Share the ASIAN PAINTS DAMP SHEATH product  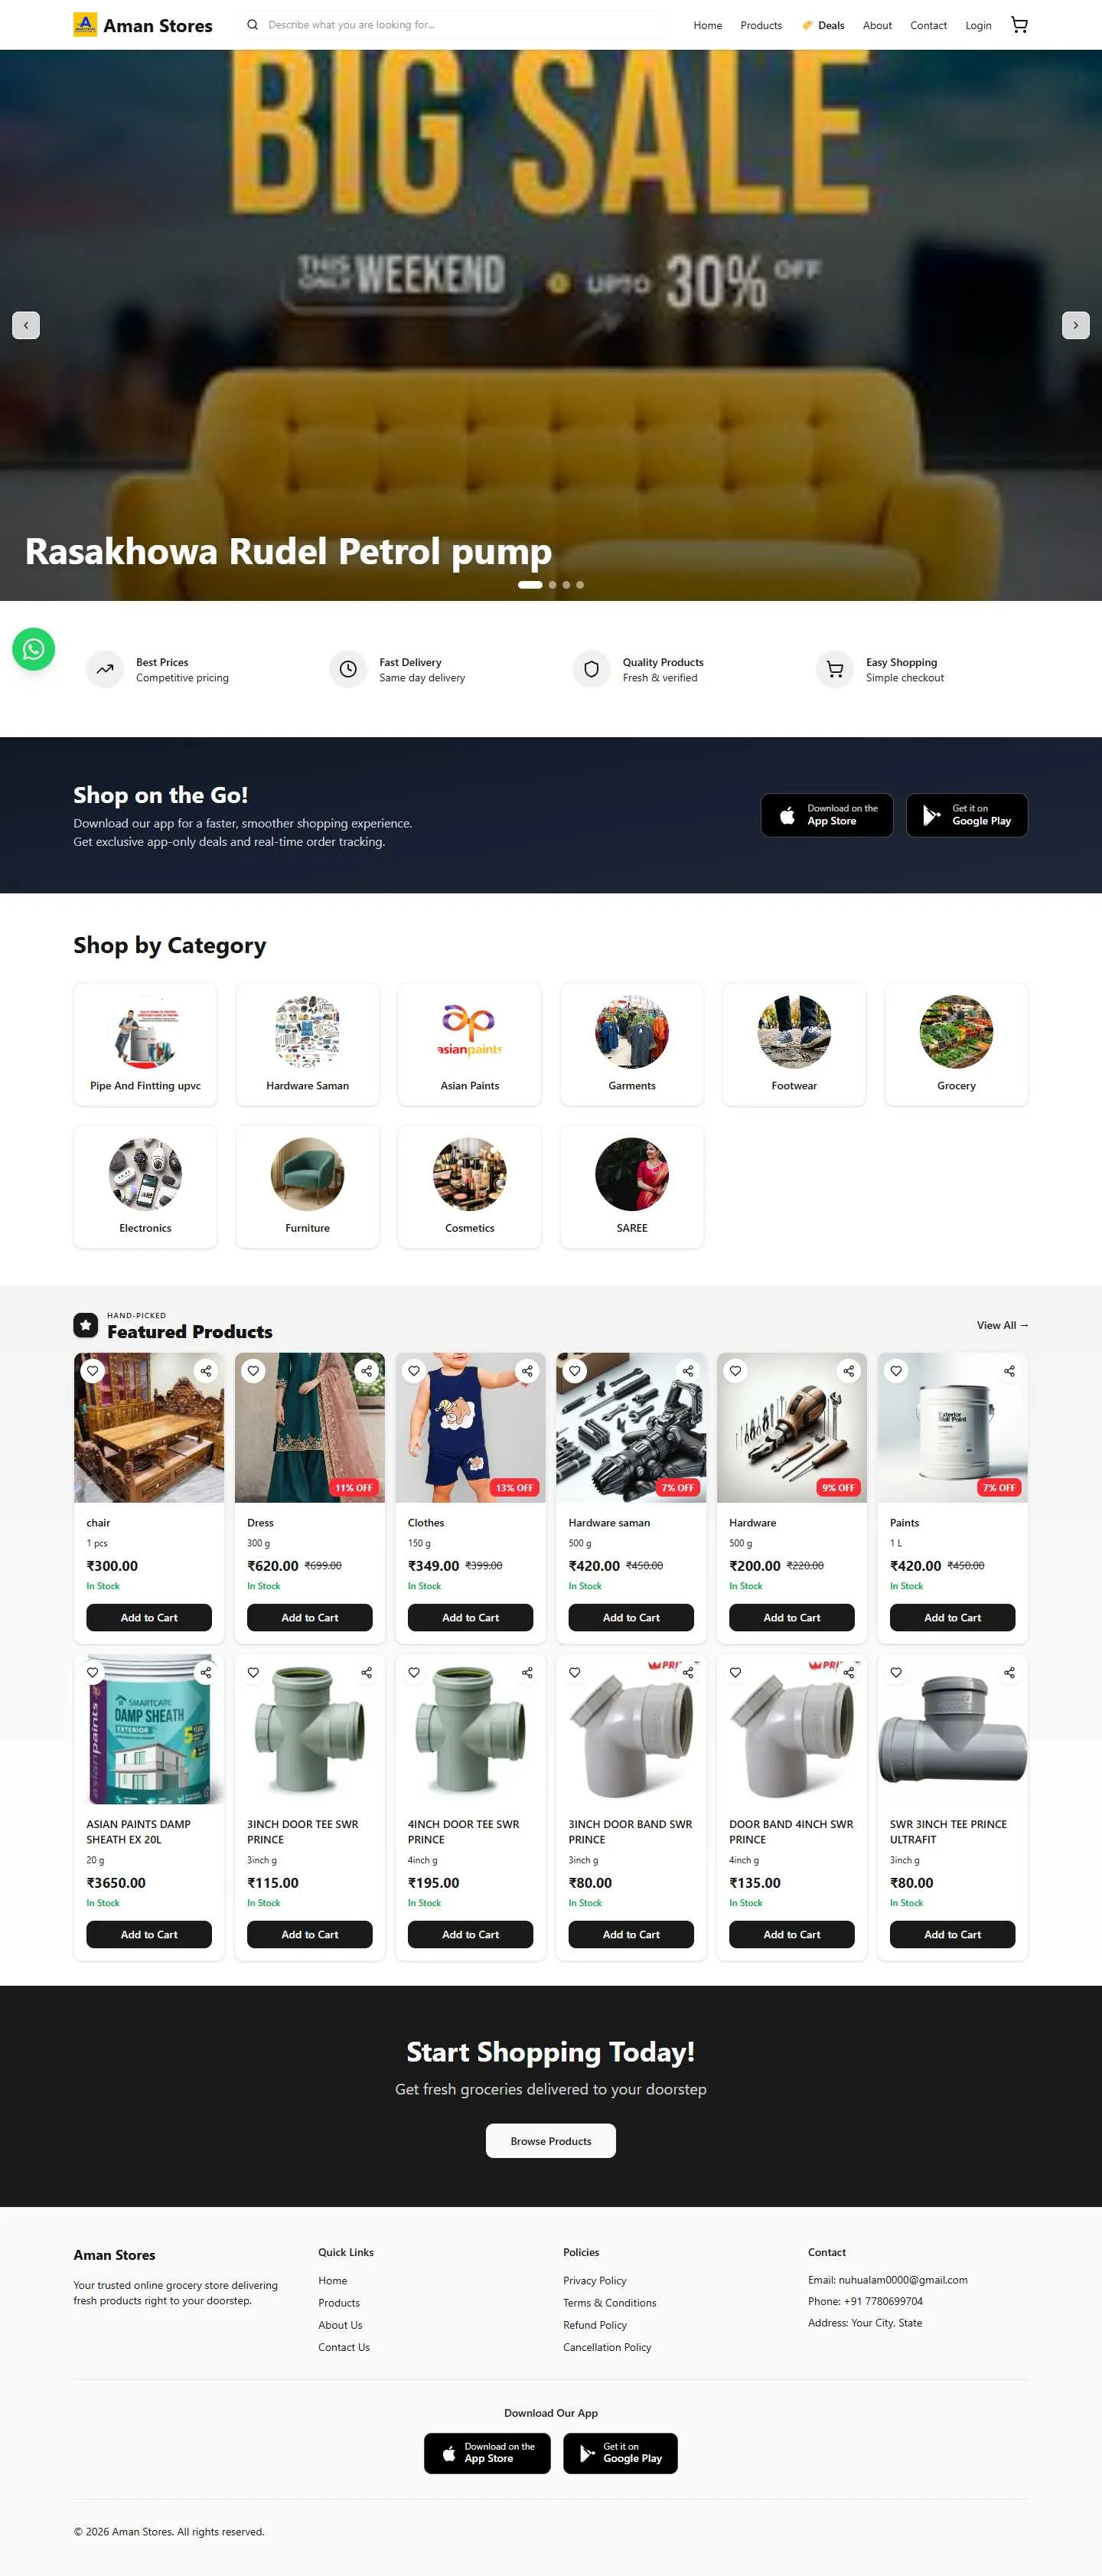[205, 1673]
